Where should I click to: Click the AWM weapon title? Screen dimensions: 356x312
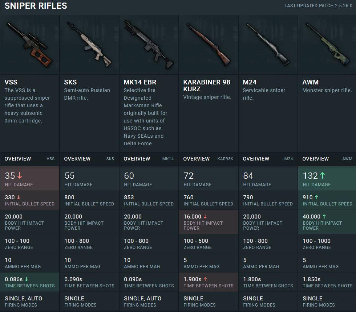point(310,82)
